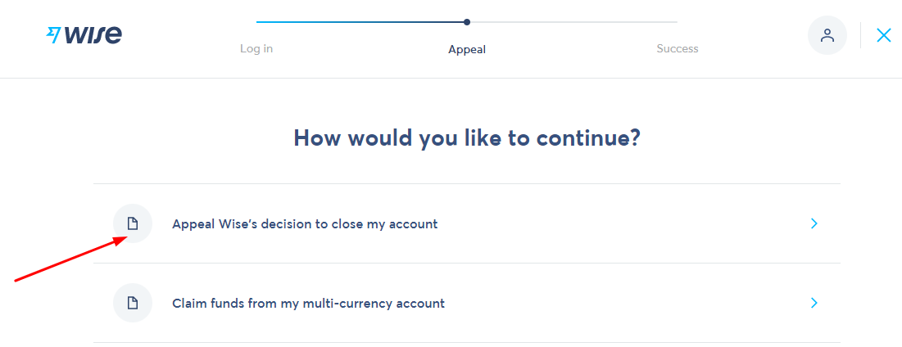Click the document icon beside Claim funds
902x347 pixels.
tap(133, 303)
